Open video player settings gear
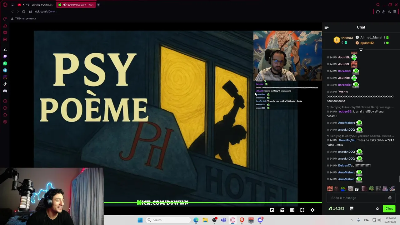Screen dimensions: 400x225 click(x=312, y=210)
